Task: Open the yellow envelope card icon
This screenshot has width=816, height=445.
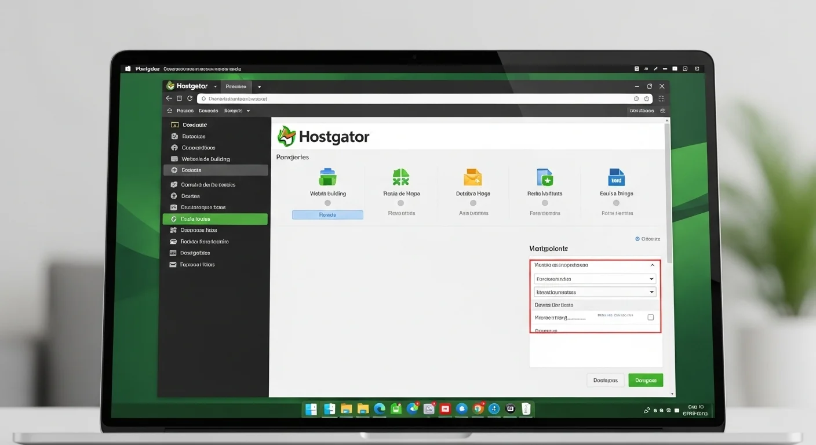Action: (473, 177)
